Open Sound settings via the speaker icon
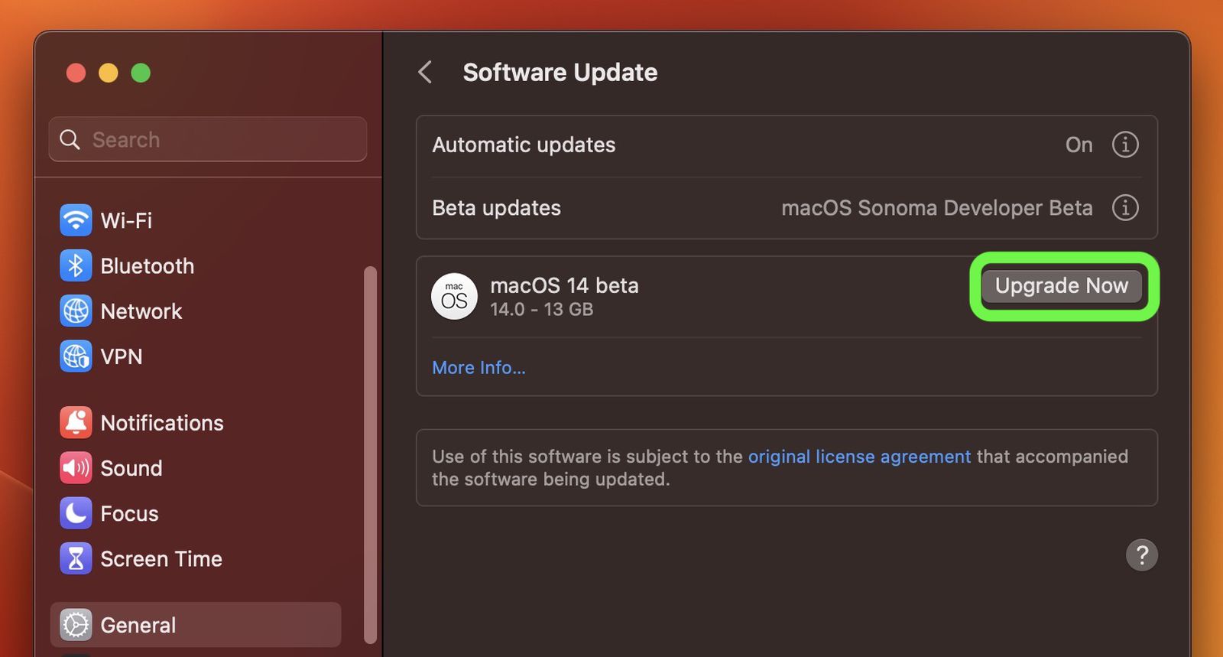Screen dimensions: 1223x657 pyautogui.click(x=76, y=467)
